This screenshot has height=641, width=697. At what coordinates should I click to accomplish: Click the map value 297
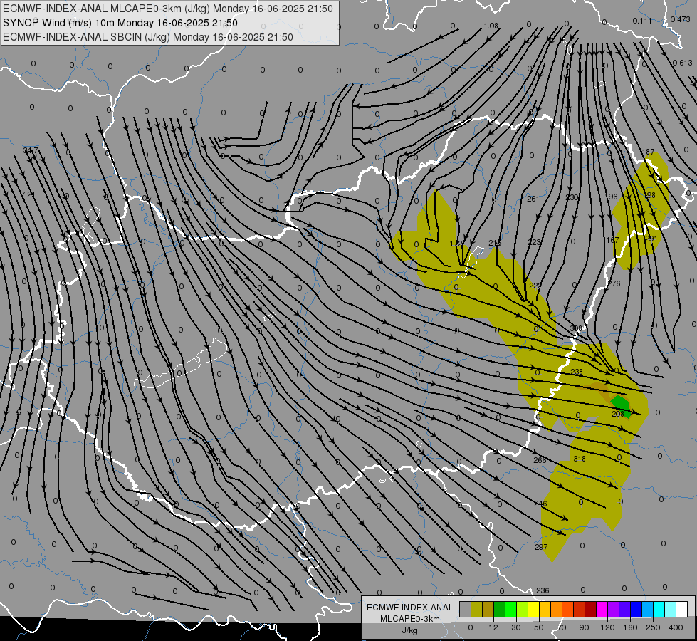(x=541, y=547)
